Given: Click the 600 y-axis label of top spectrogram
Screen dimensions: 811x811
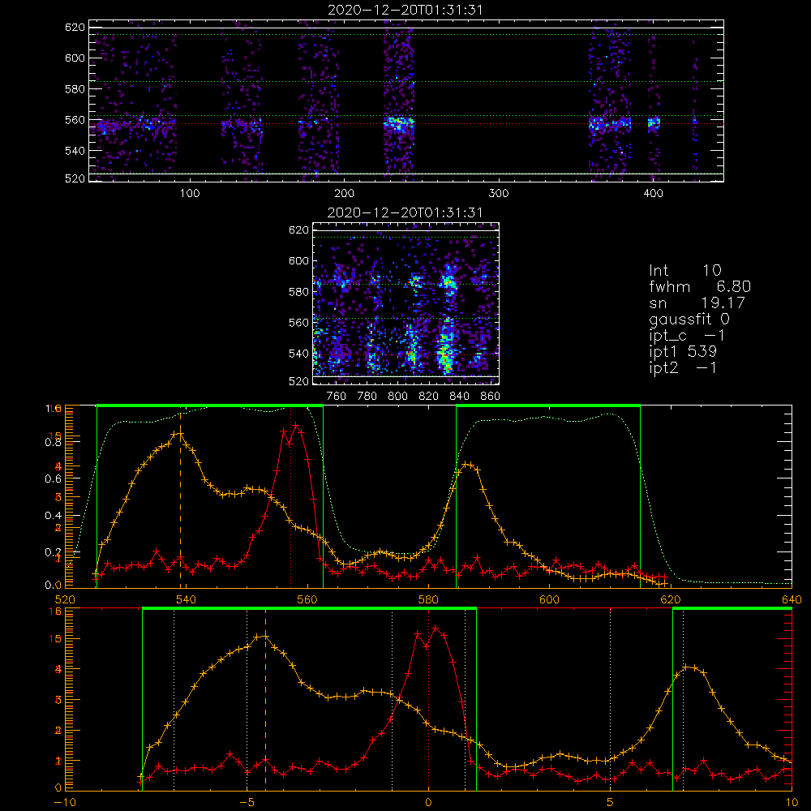Looking at the screenshot, I should pyautogui.click(x=75, y=58).
